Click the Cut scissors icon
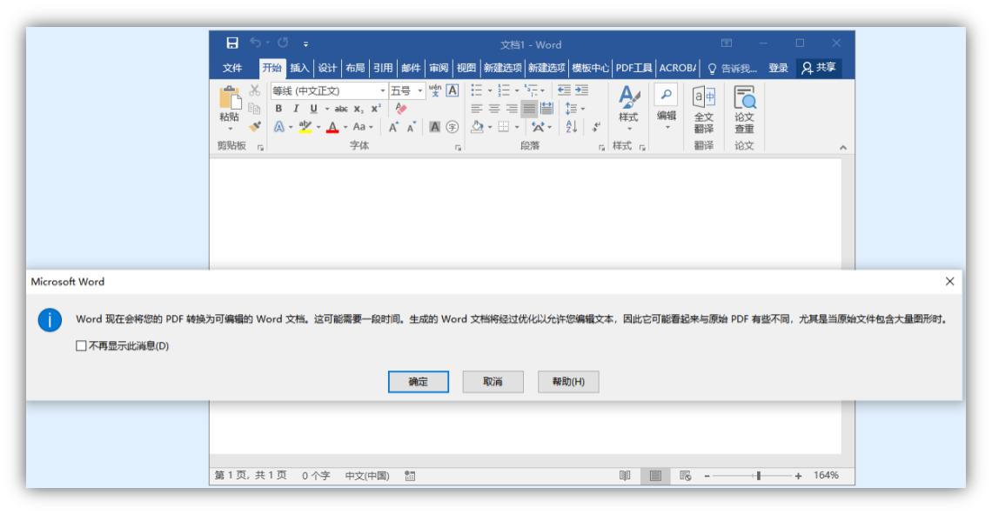The width and height of the screenshot is (992, 515). tap(254, 90)
